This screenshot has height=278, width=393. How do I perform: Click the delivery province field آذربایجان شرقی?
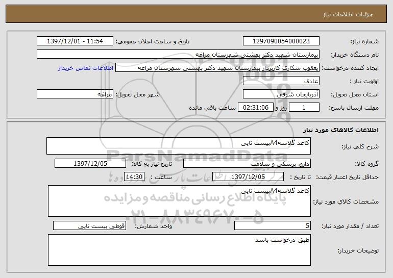coord(281,94)
